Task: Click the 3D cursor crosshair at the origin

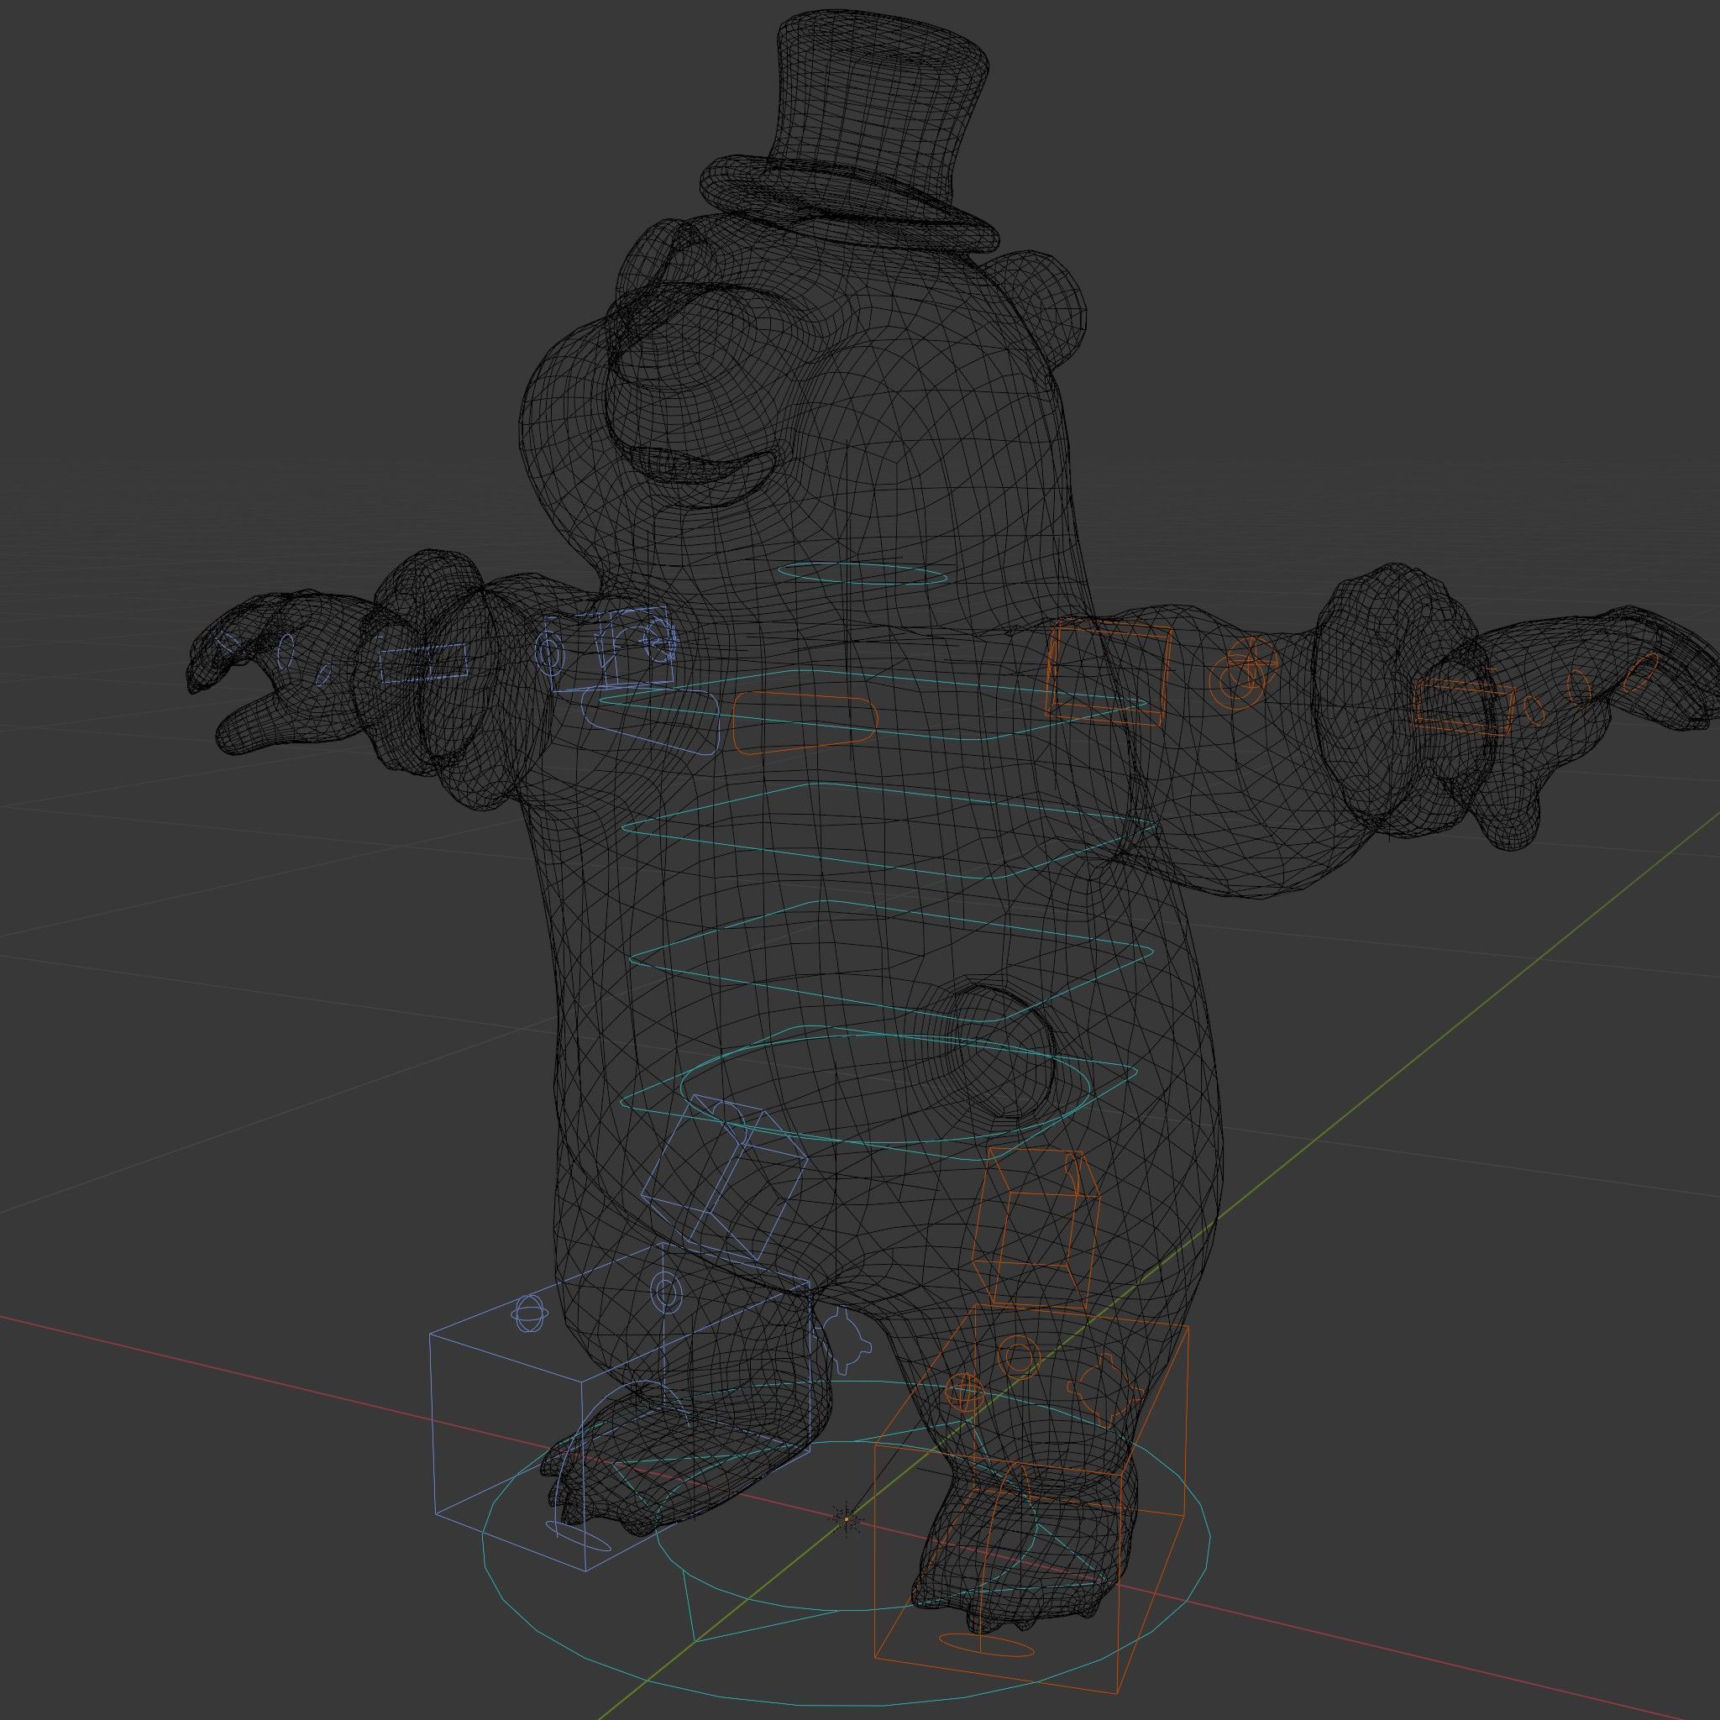Action: (845, 1518)
